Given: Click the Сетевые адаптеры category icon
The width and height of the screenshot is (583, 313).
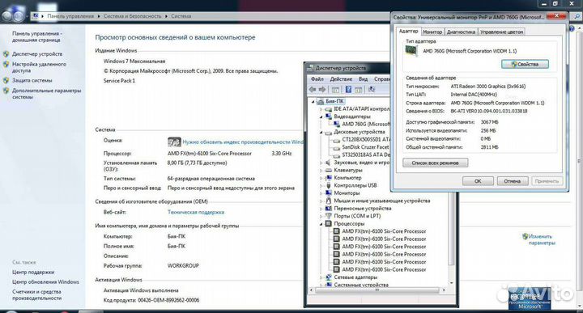Looking at the screenshot, I should tap(328, 277).
